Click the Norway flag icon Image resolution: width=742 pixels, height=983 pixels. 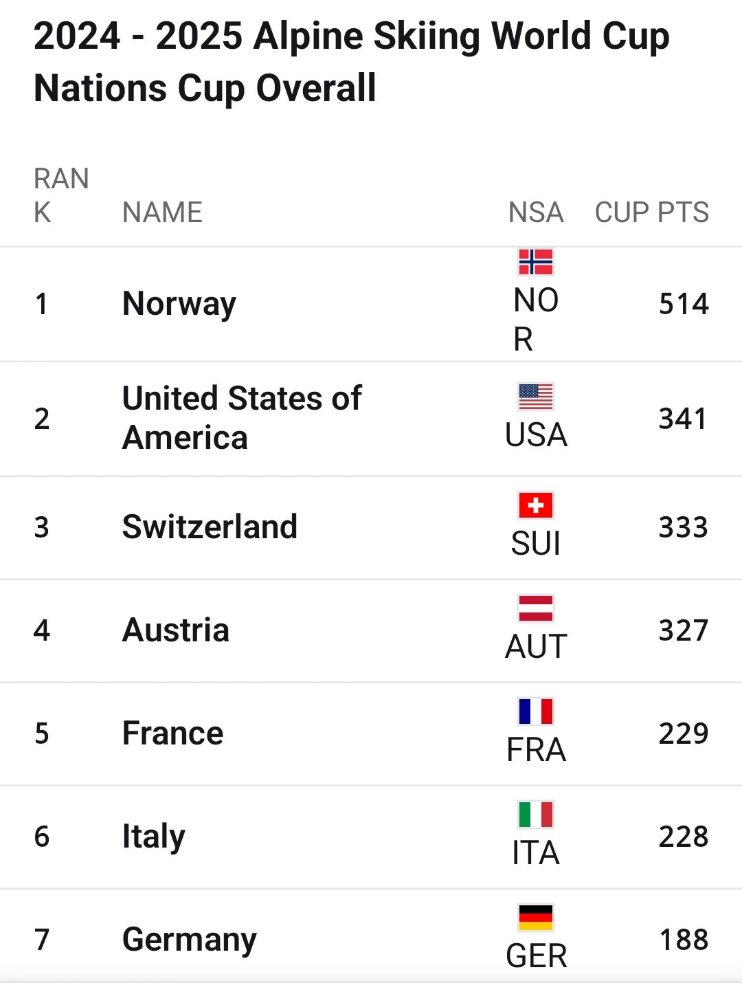[x=536, y=262]
